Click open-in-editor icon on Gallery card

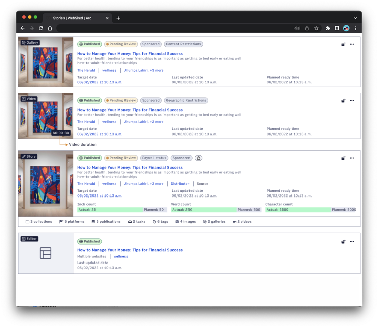coord(343,44)
